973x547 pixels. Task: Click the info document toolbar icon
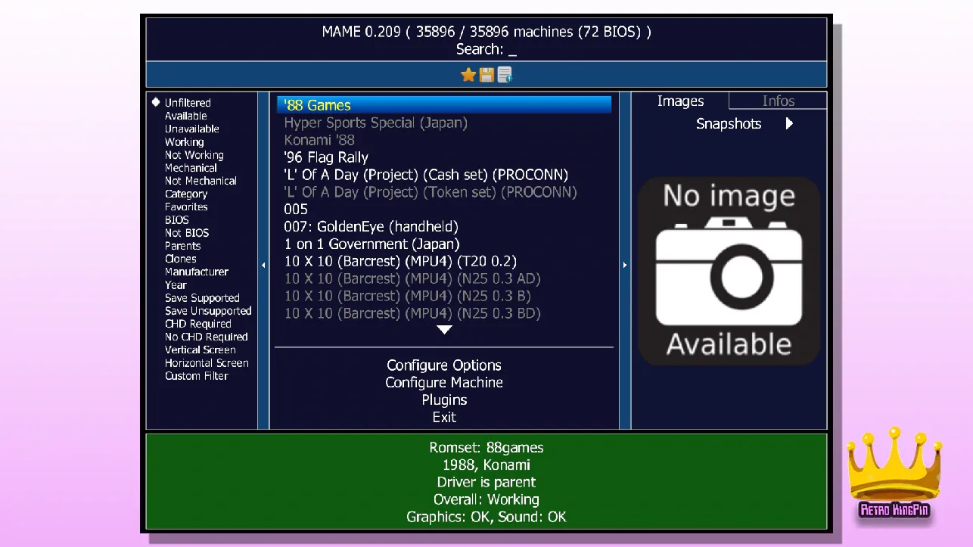click(505, 74)
